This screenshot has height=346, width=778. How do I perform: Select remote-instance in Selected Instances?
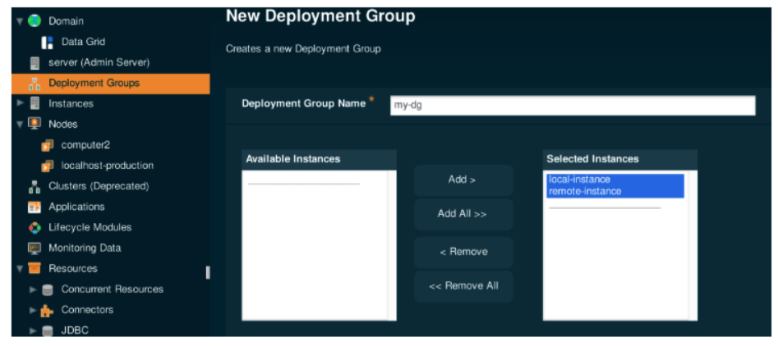pyautogui.click(x=585, y=191)
